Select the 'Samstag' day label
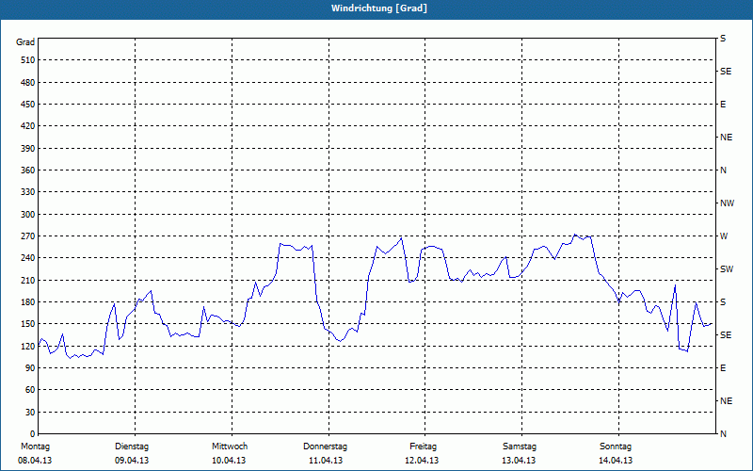This screenshot has height=471, width=753. (x=520, y=447)
